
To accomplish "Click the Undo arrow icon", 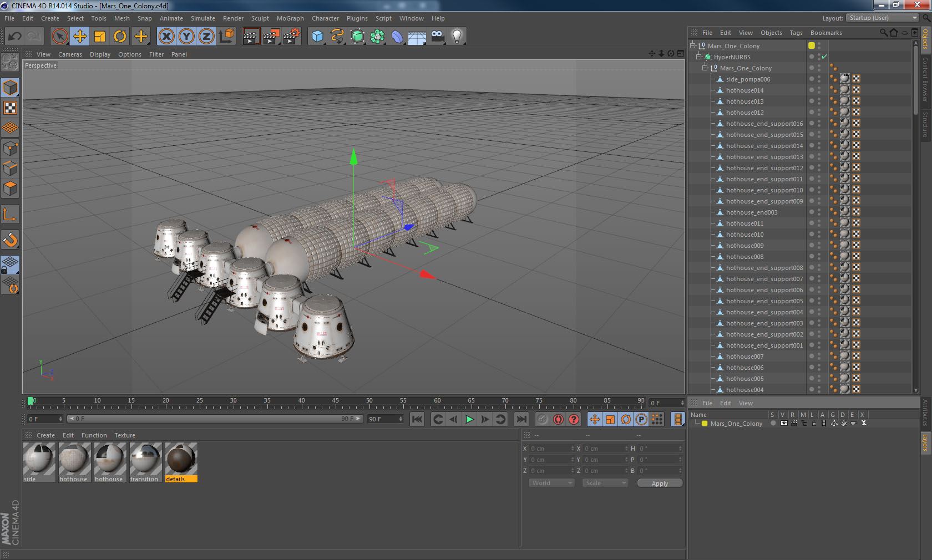I will tap(15, 37).
